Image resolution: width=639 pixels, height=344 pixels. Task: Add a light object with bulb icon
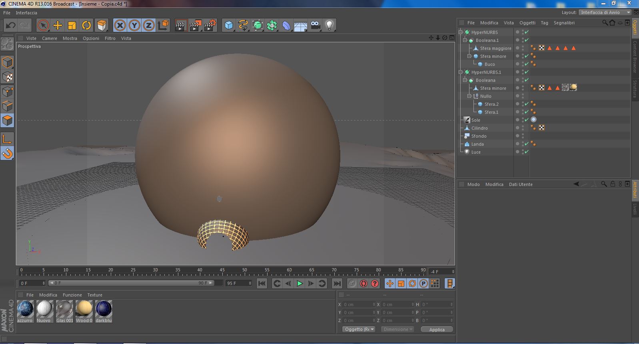pos(329,26)
